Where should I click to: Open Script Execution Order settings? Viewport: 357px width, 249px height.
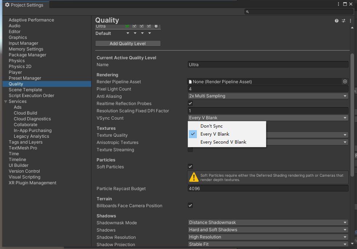coord(32,96)
